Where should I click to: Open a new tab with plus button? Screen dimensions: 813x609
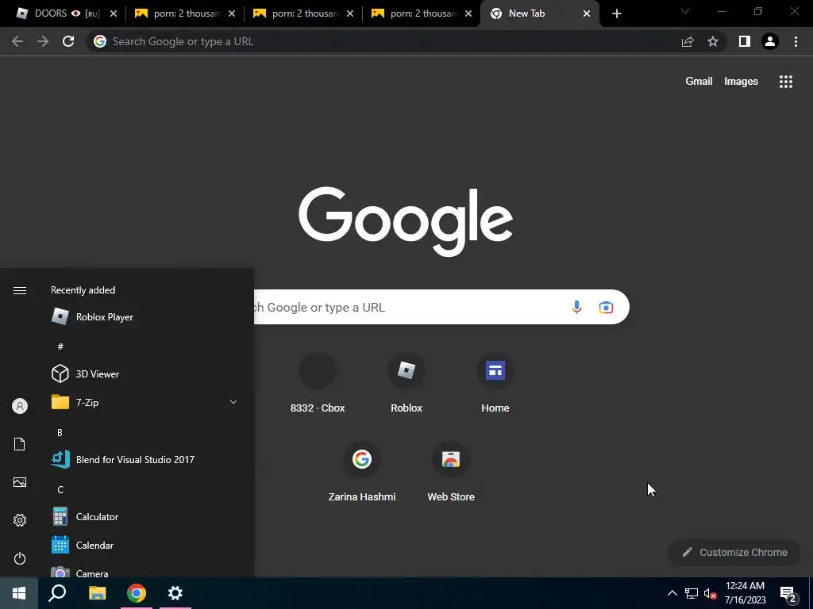click(x=616, y=13)
